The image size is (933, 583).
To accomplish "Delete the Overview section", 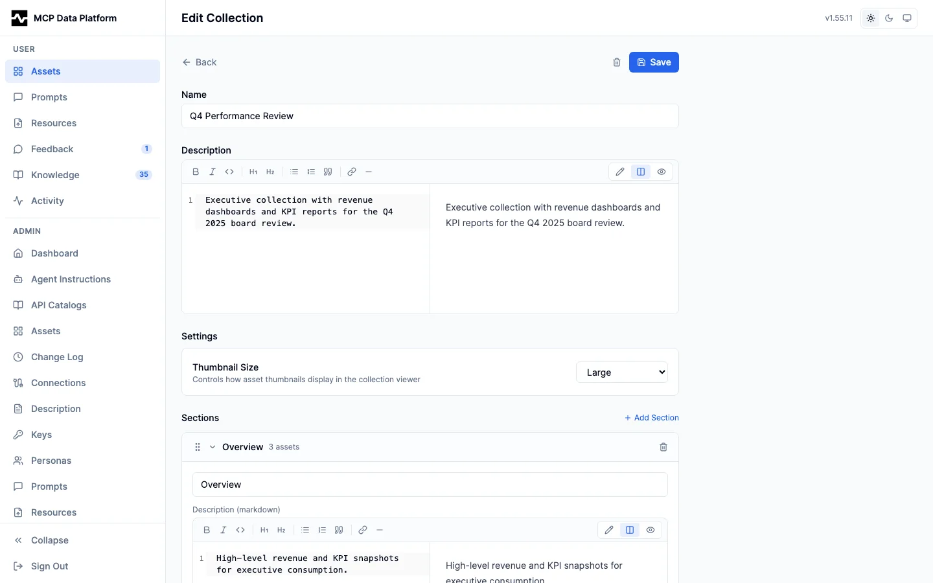I will 663,447.
